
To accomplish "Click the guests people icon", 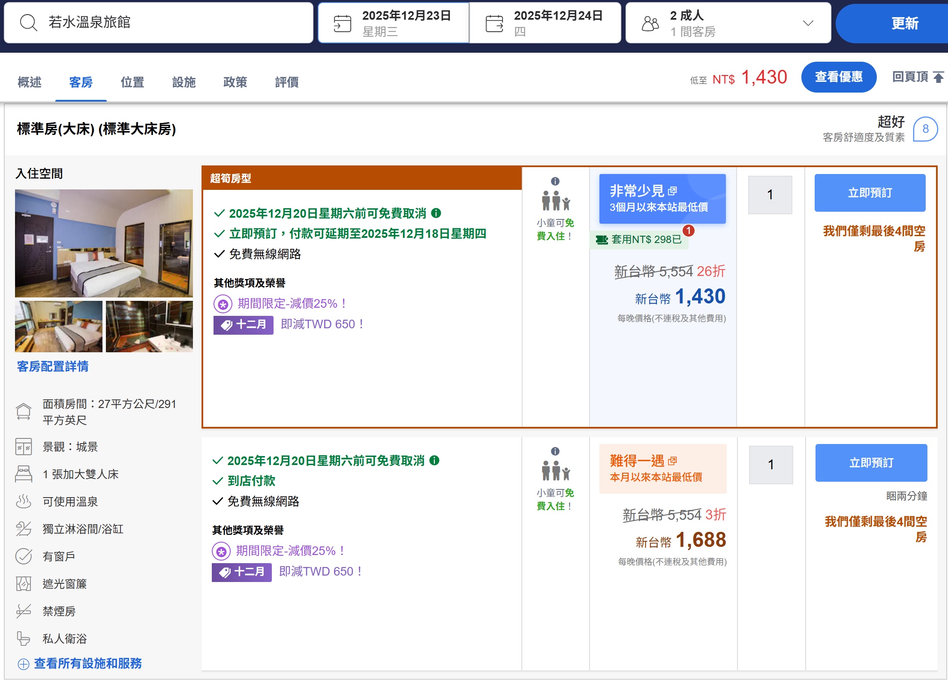I will (650, 24).
